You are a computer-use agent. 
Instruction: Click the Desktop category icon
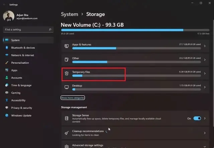(67, 87)
